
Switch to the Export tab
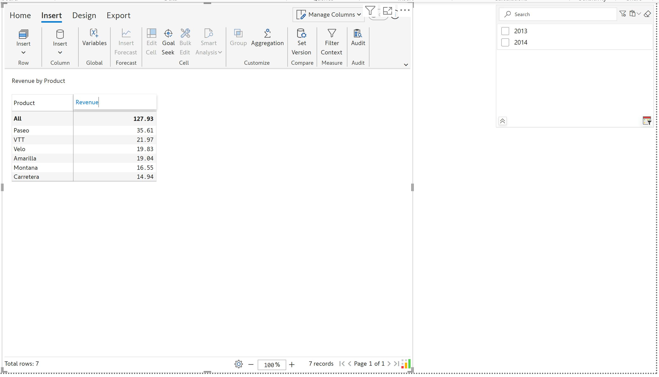[x=118, y=15]
